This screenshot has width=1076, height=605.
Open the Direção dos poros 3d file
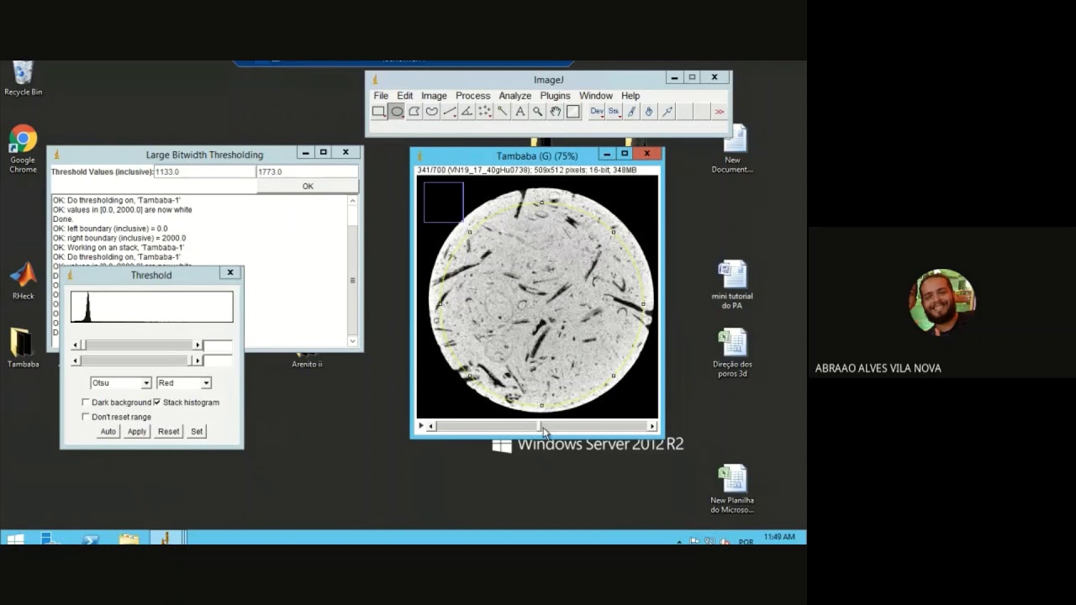tap(732, 353)
